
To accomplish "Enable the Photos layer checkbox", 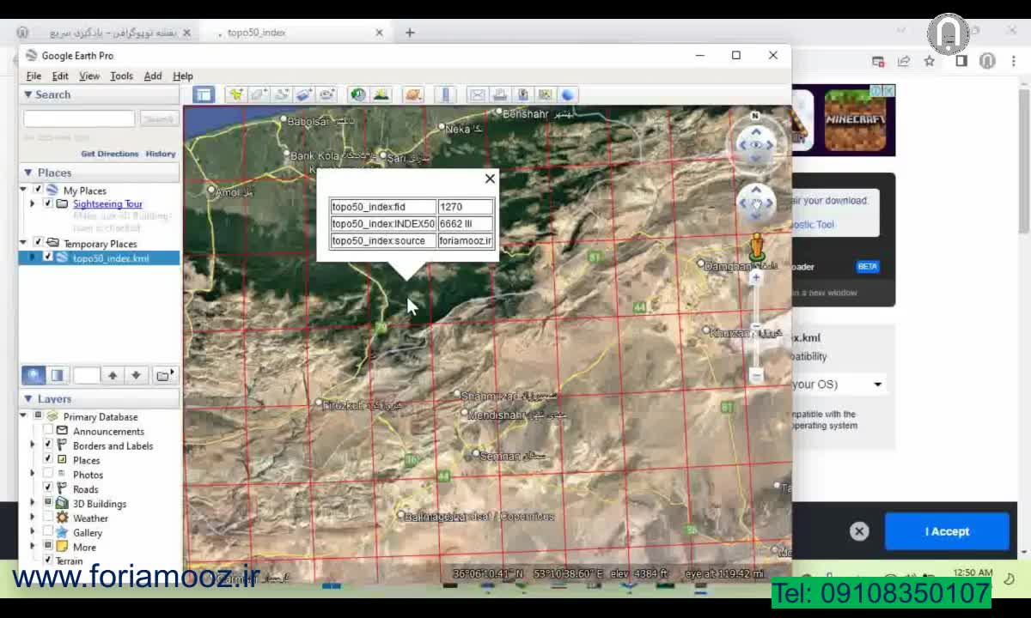I will 48,475.
